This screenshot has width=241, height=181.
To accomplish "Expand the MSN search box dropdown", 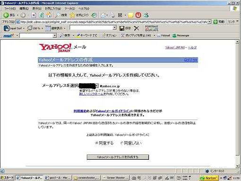I will tap(55, 35).
